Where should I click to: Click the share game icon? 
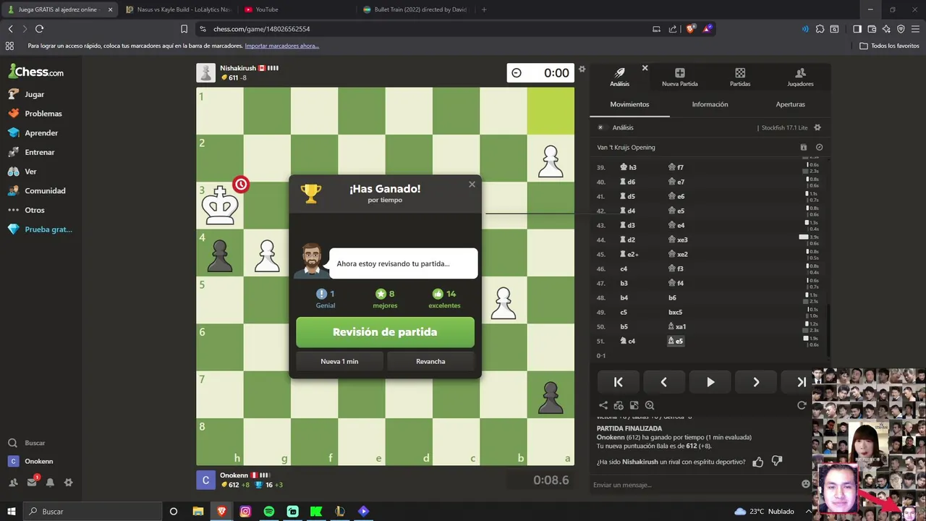(603, 406)
